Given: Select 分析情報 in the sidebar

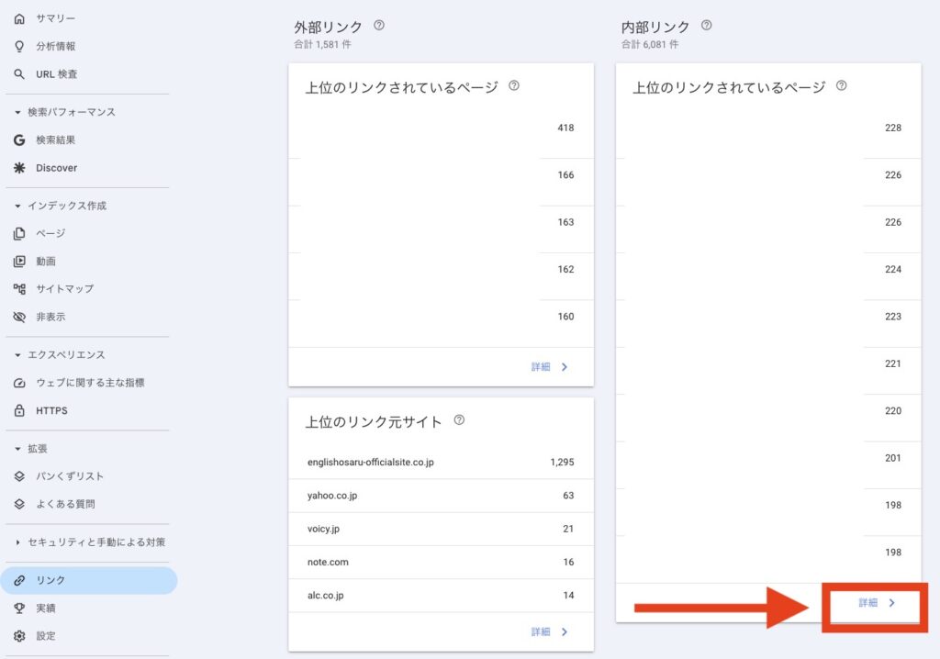Looking at the screenshot, I should click(55, 46).
